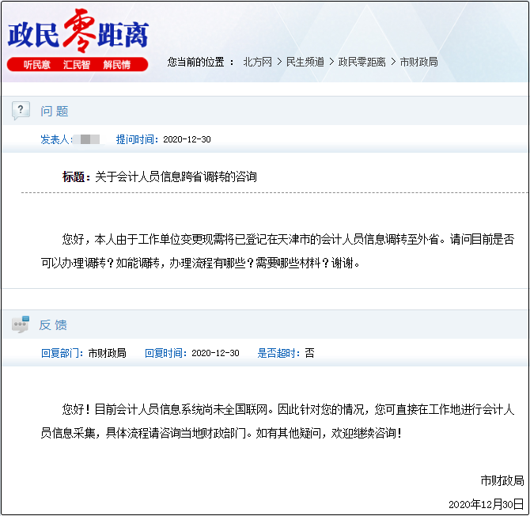Select 解民情 in the red banner
The image size is (530, 516).
click(x=116, y=65)
